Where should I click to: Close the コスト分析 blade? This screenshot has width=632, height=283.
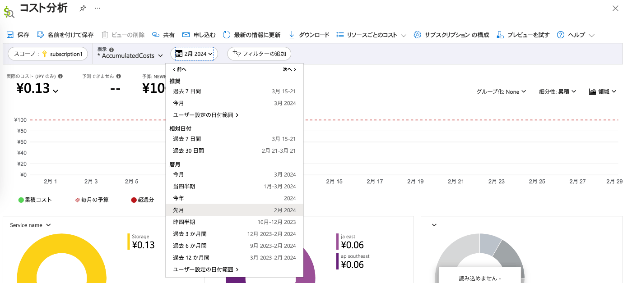[615, 8]
